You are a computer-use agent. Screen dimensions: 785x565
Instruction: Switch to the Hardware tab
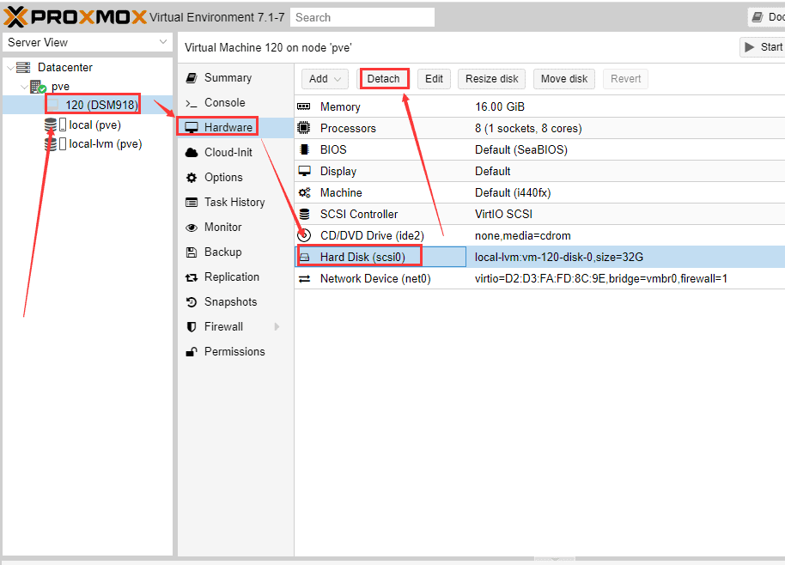(235, 128)
